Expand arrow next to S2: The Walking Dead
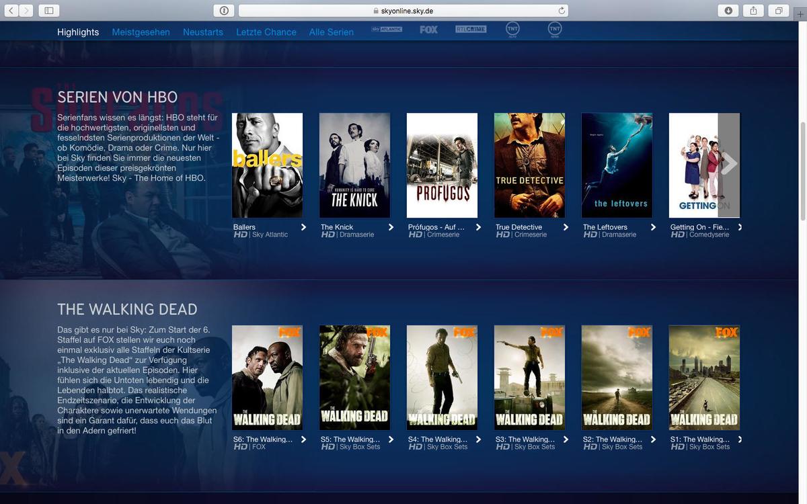The width and height of the screenshot is (807, 504). tap(653, 439)
